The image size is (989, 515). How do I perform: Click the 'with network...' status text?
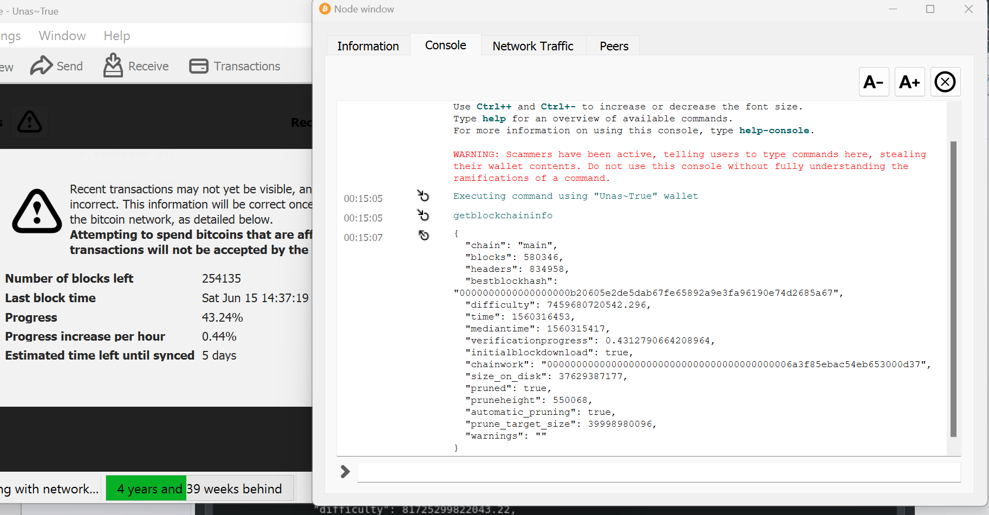click(56, 489)
